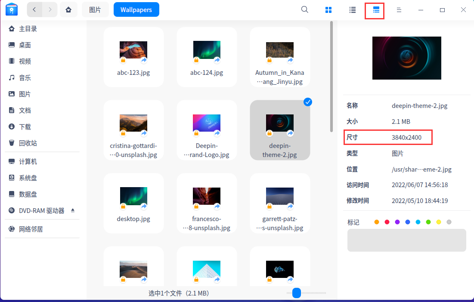Tag the file with yellow color
The height and width of the screenshot is (302, 474).
tap(439, 222)
